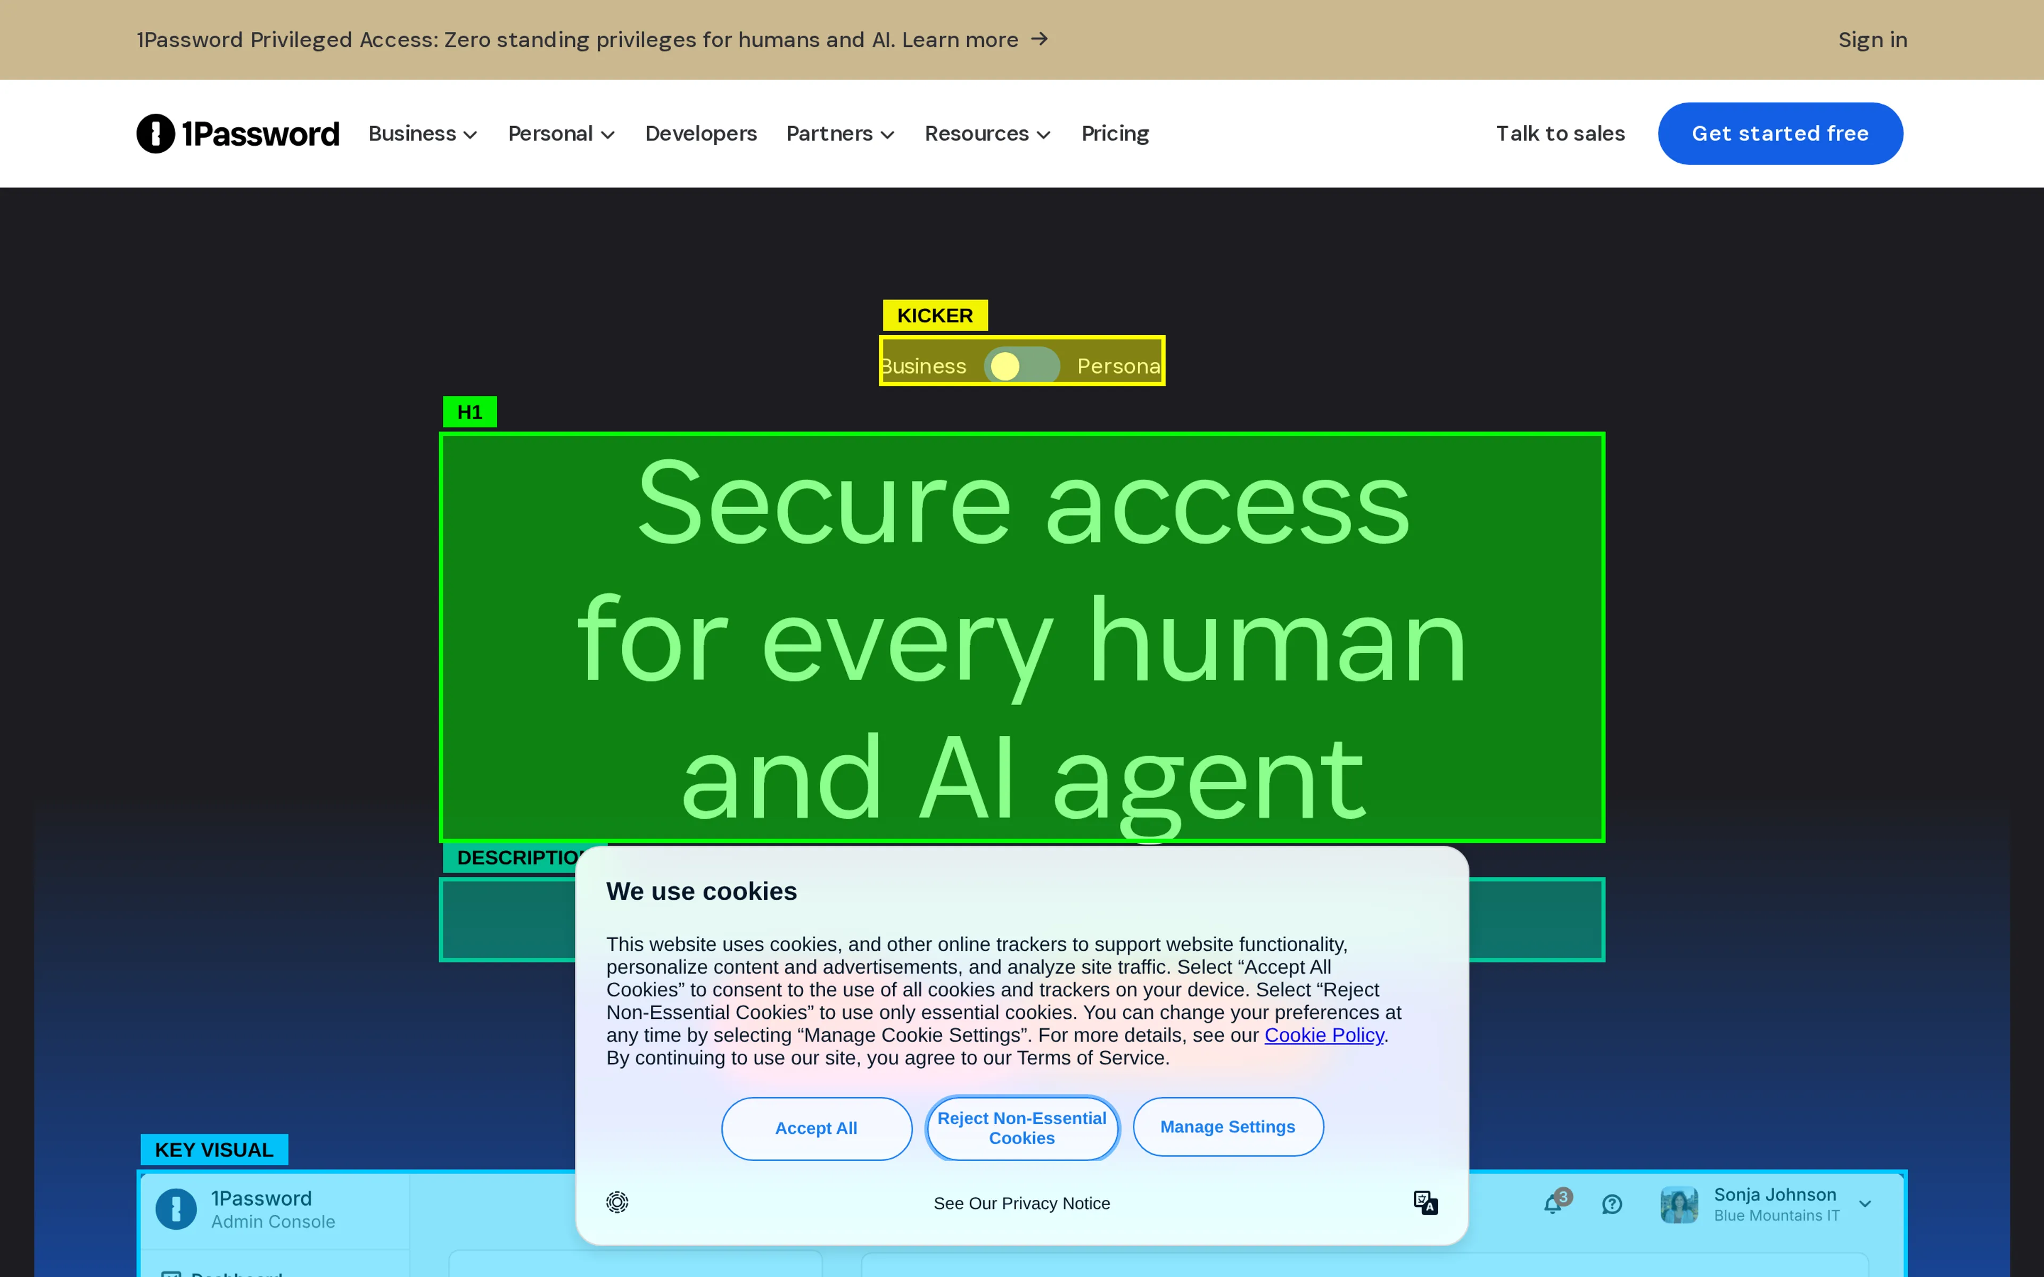Click Sonja Johnson's avatar picture
The height and width of the screenshot is (1277, 2044).
1678,1204
